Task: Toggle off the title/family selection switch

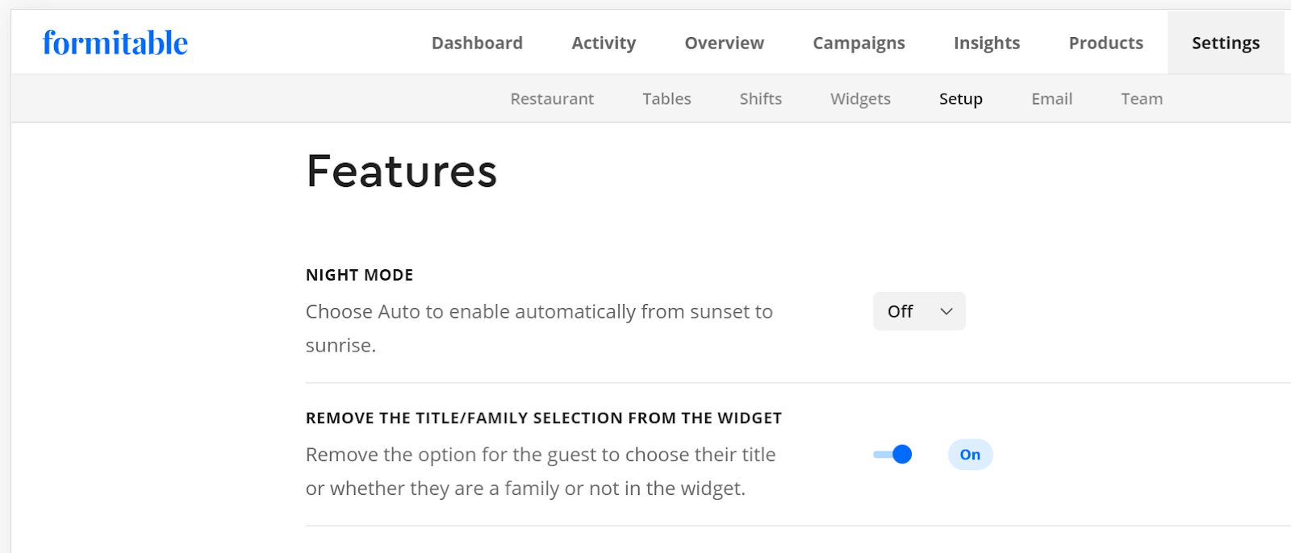Action: (x=892, y=454)
